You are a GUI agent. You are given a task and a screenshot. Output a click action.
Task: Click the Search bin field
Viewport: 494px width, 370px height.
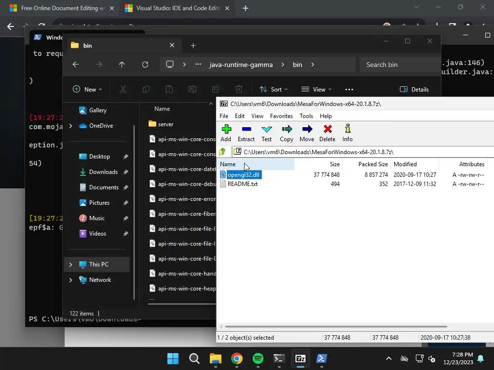pos(399,65)
